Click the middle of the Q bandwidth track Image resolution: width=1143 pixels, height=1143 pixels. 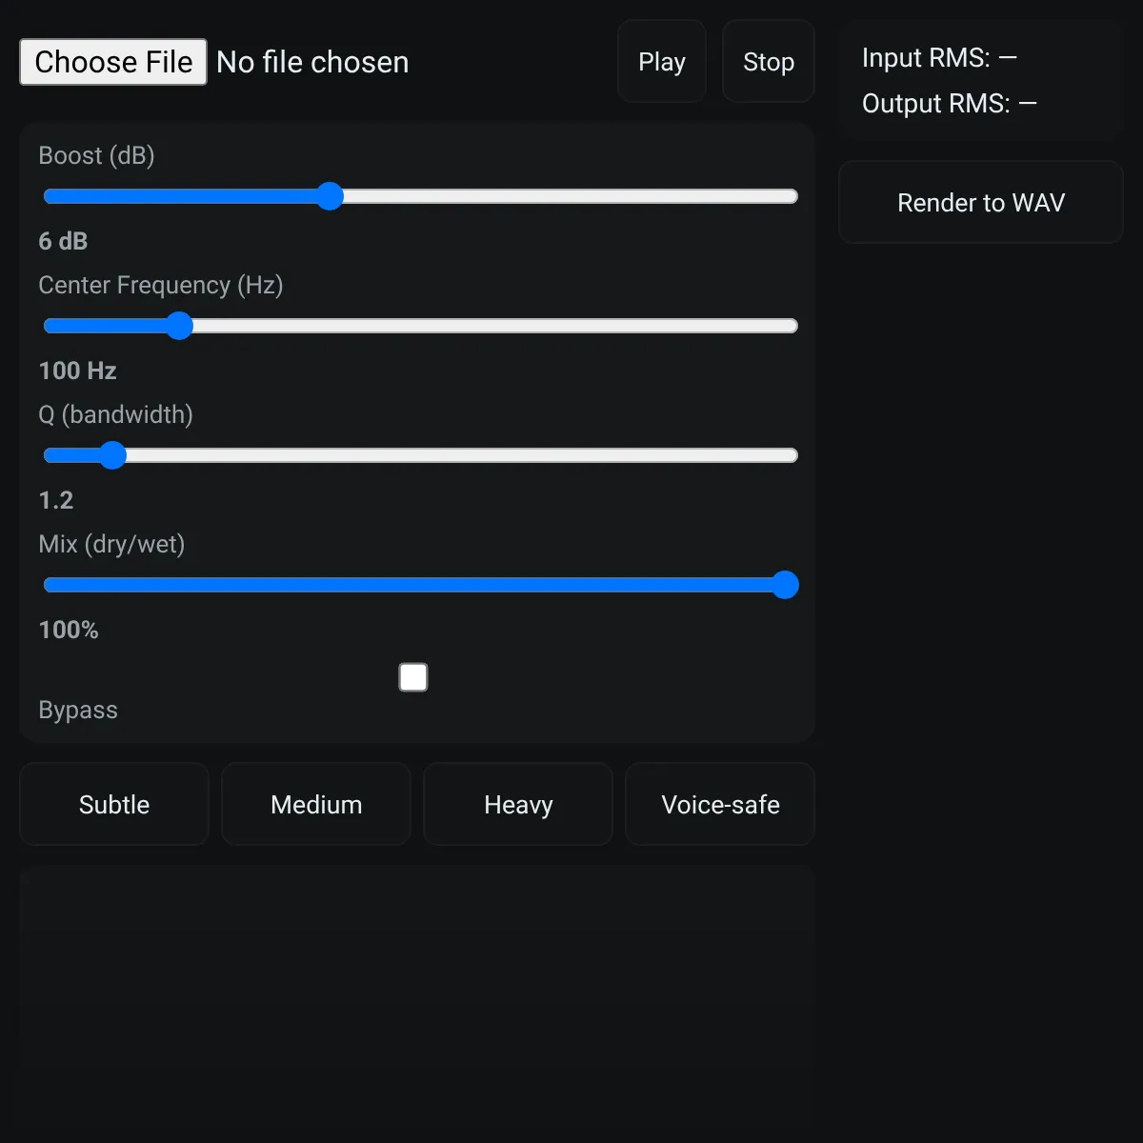pos(421,455)
